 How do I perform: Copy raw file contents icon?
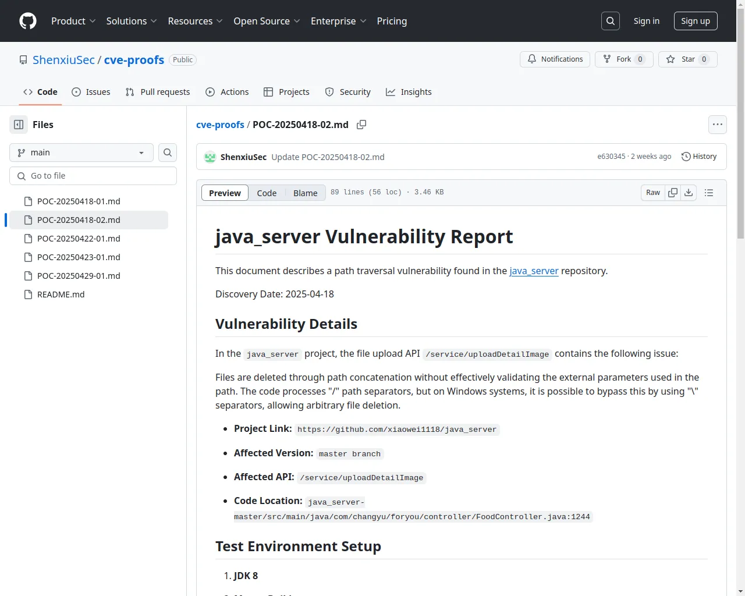tap(673, 193)
